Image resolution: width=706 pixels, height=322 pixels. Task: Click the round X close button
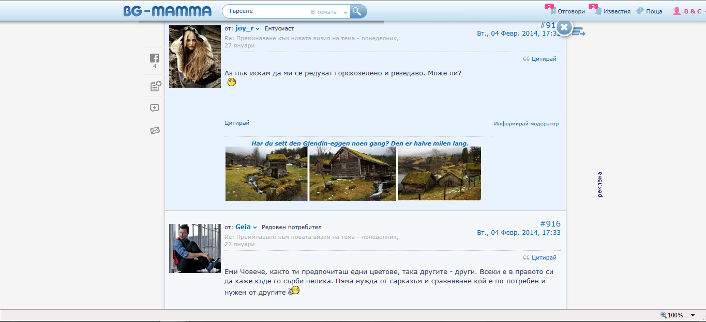[x=564, y=27]
